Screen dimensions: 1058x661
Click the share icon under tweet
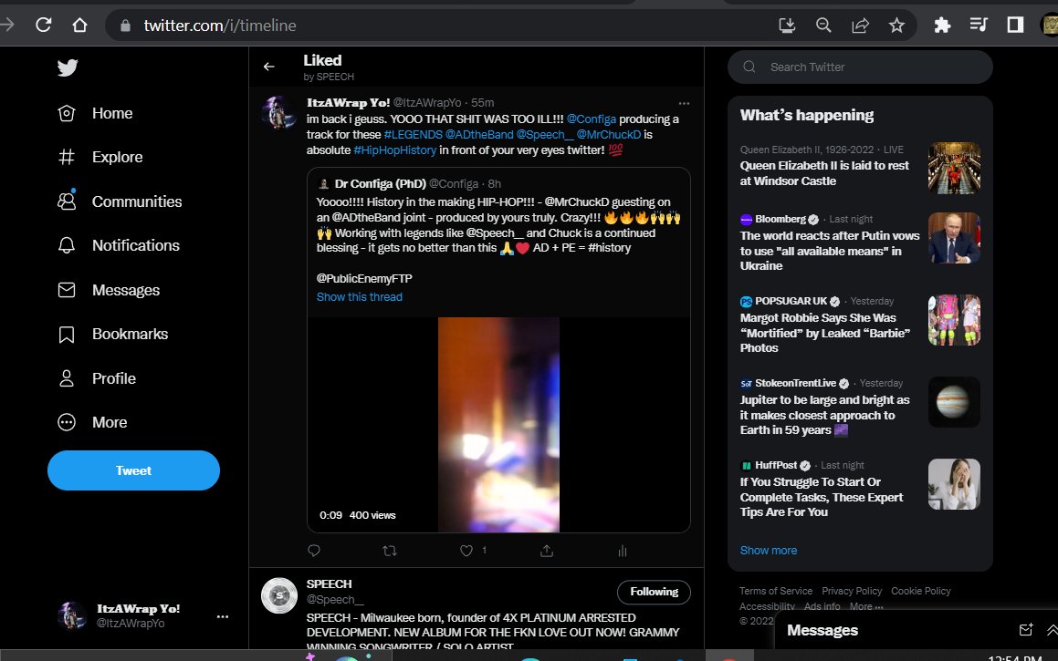tap(547, 551)
